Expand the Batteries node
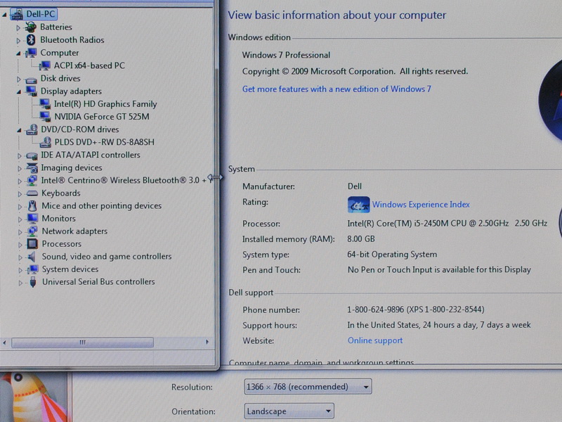562x422 pixels. tap(18, 27)
